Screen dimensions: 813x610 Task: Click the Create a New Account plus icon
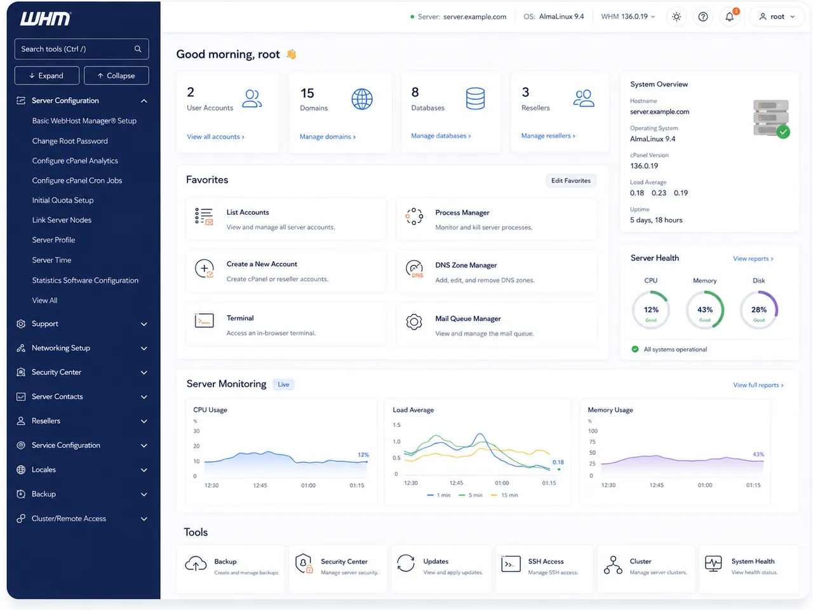click(204, 269)
